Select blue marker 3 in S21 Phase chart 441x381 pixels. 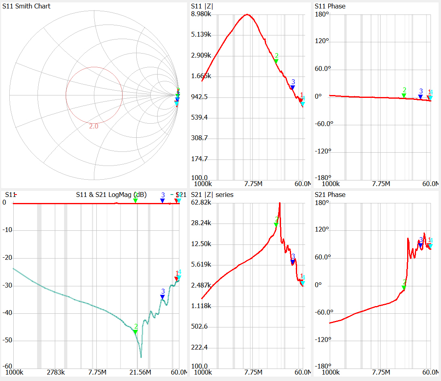click(x=420, y=245)
